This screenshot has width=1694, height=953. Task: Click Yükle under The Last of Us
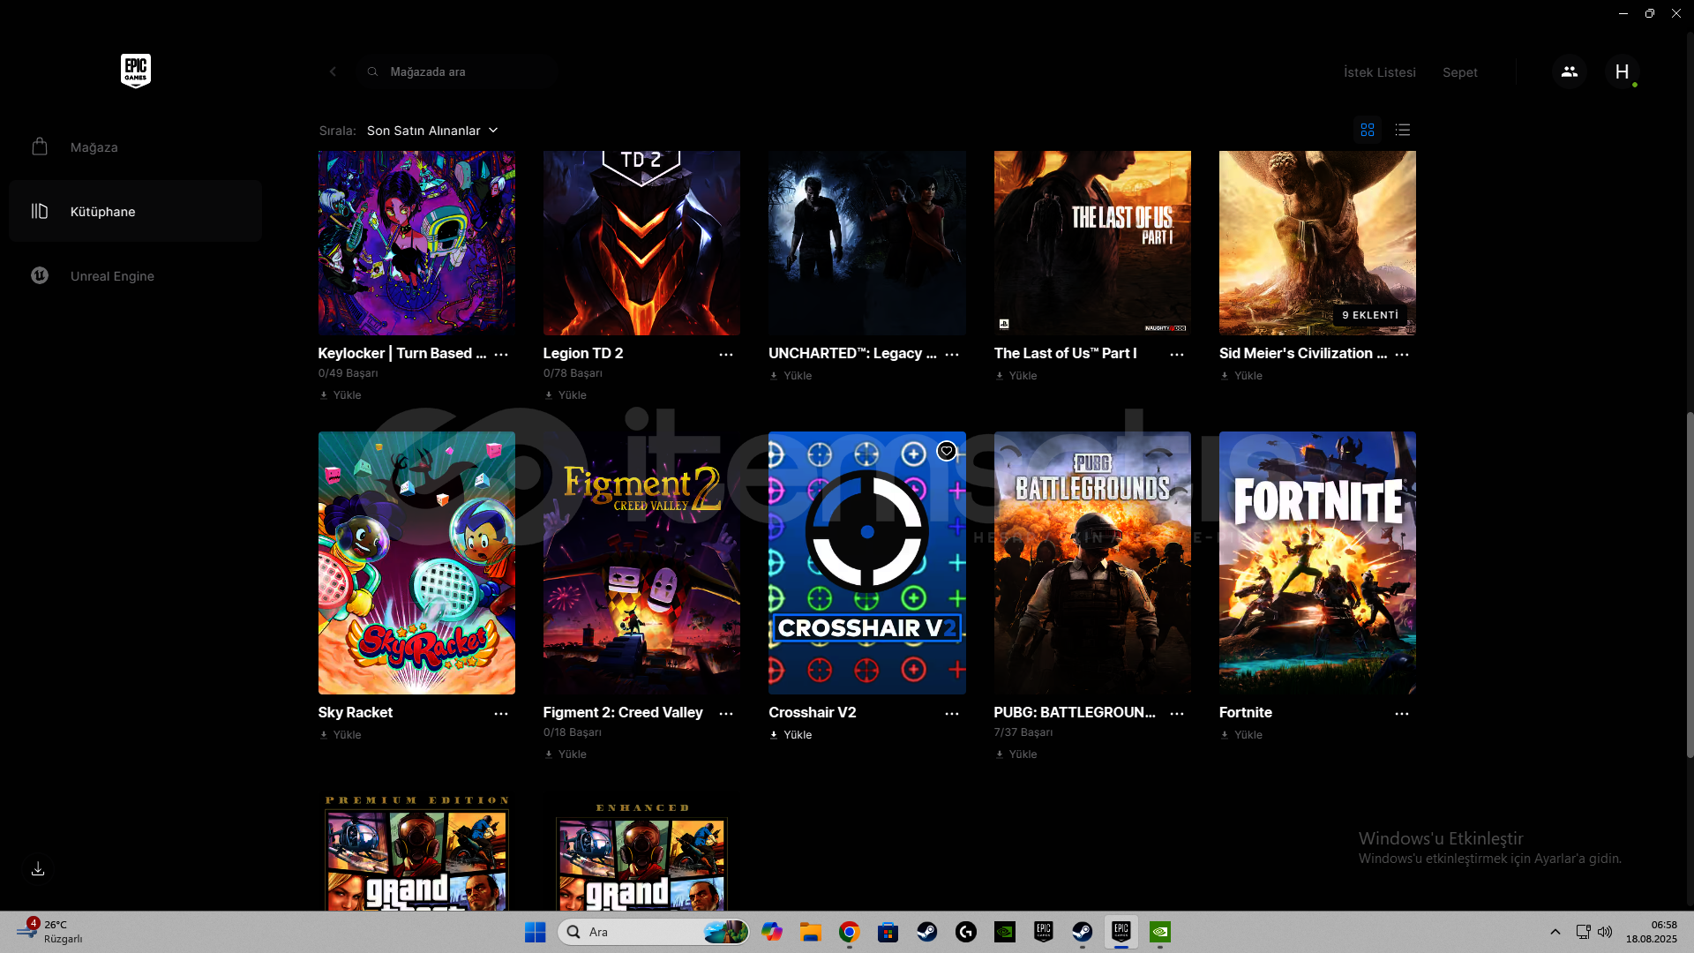coord(1016,376)
